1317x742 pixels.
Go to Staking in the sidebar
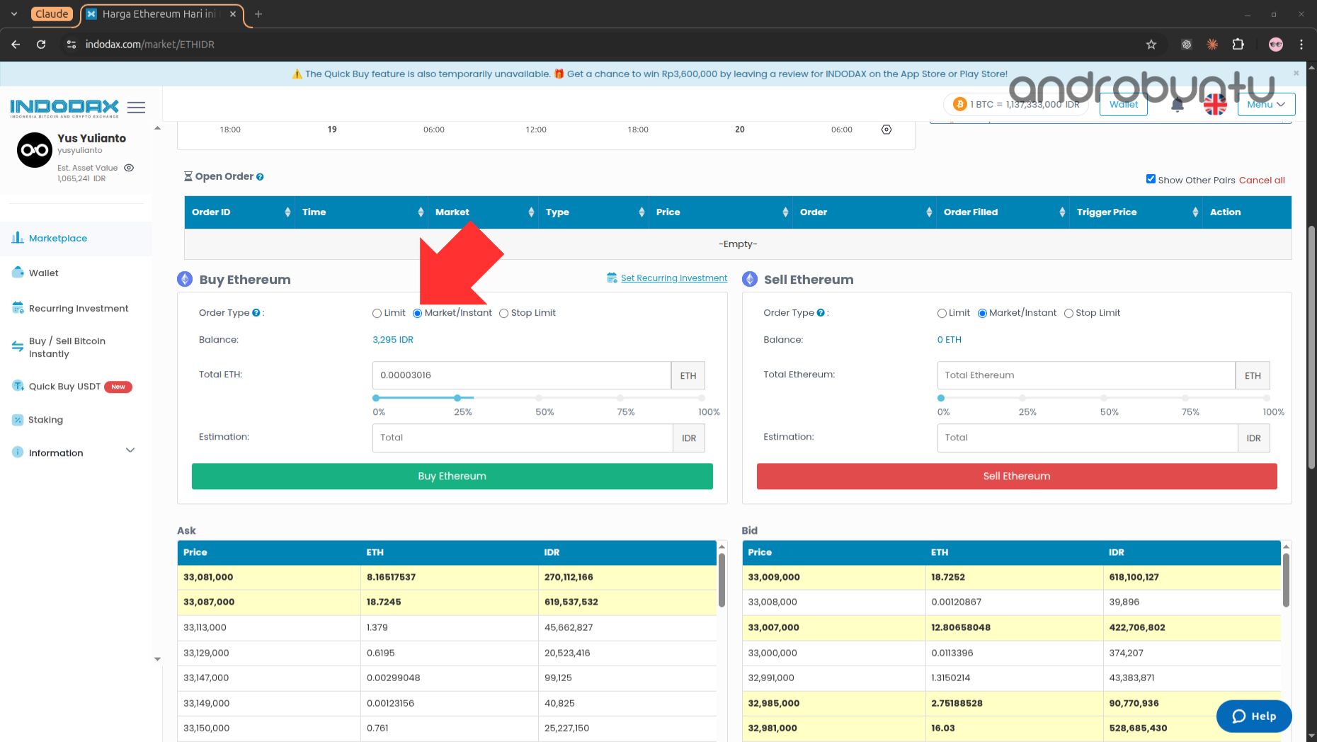tap(45, 420)
